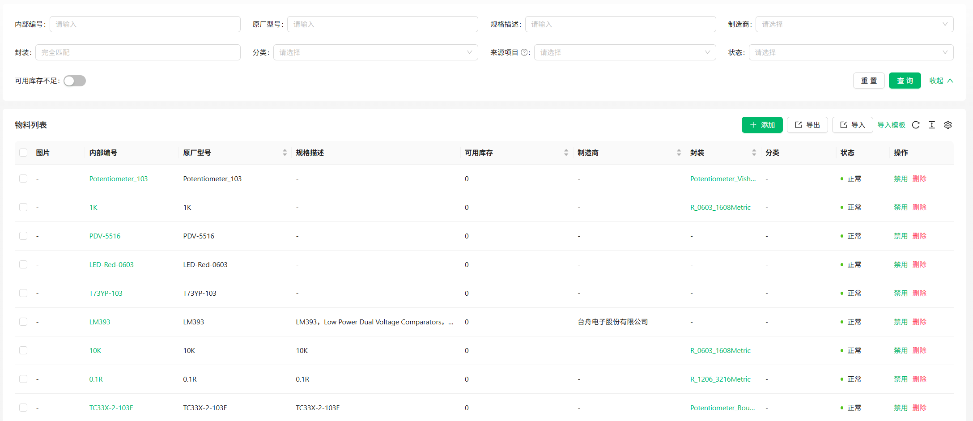Open the row density icon
Viewport: 973px width, 421px height.
pos(932,125)
